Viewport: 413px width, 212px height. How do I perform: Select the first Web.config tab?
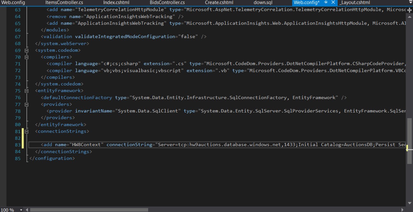tap(13, 3)
